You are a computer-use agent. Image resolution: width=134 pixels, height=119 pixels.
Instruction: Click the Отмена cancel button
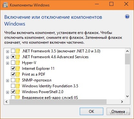pos(118,112)
